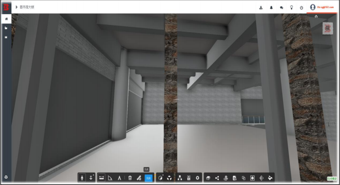This screenshot has height=185, width=340.
Task: Open the third left sidebar icon
Action: pyautogui.click(x=6, y=37)
